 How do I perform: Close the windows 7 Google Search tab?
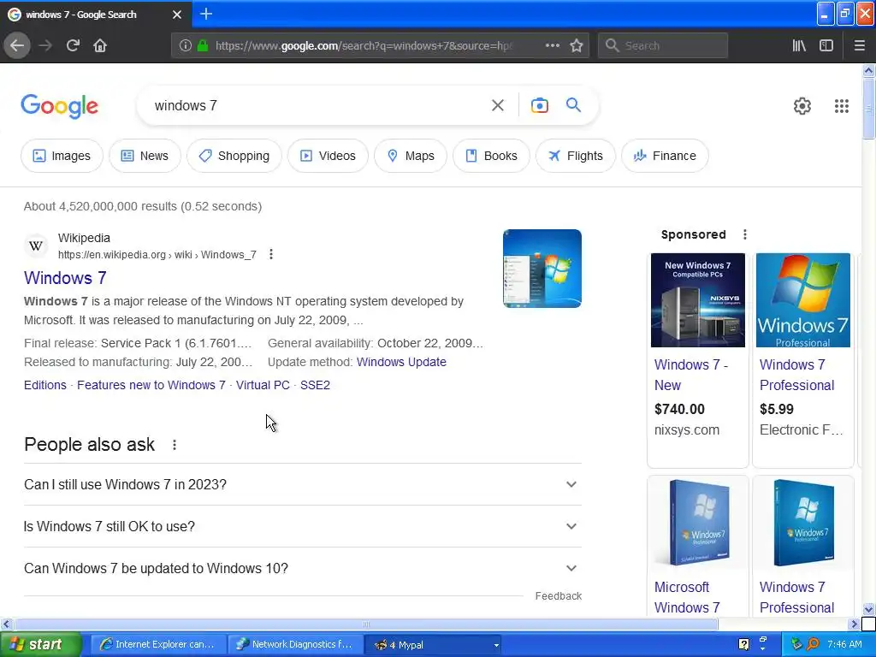tap(177, 15)
